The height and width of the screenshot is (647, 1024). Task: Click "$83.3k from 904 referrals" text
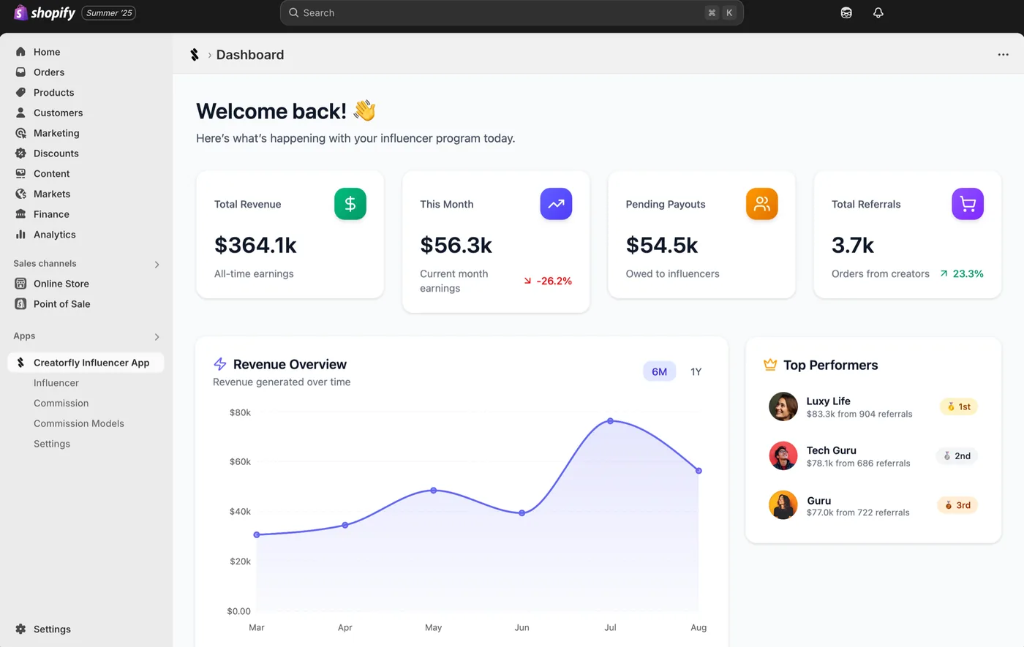tap(859, 414)
